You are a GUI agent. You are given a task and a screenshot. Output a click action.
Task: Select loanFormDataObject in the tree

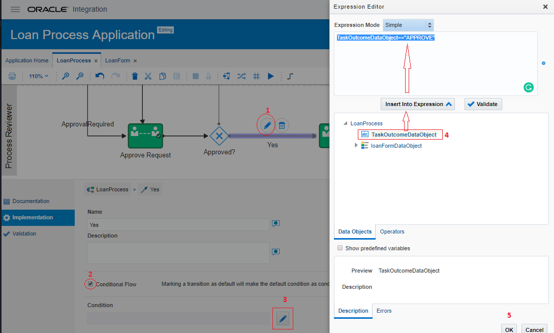point(396,146)
